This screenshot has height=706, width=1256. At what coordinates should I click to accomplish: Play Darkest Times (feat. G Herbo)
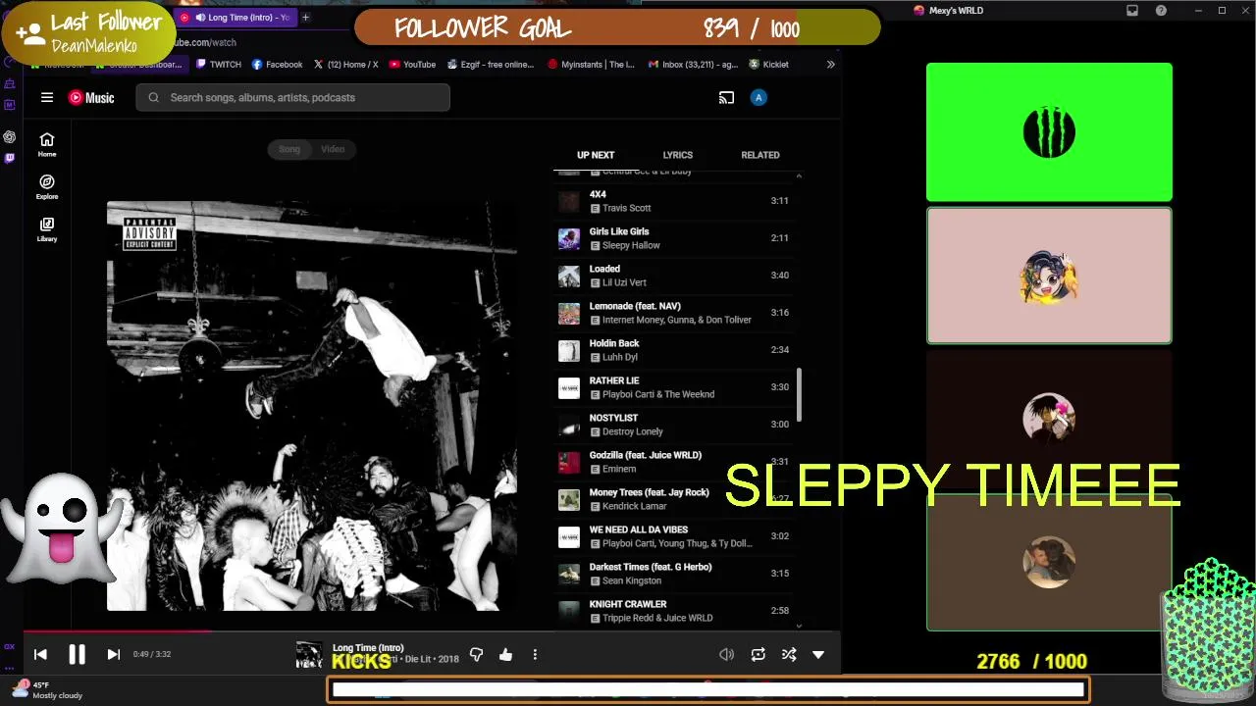[x=674, y=574]
